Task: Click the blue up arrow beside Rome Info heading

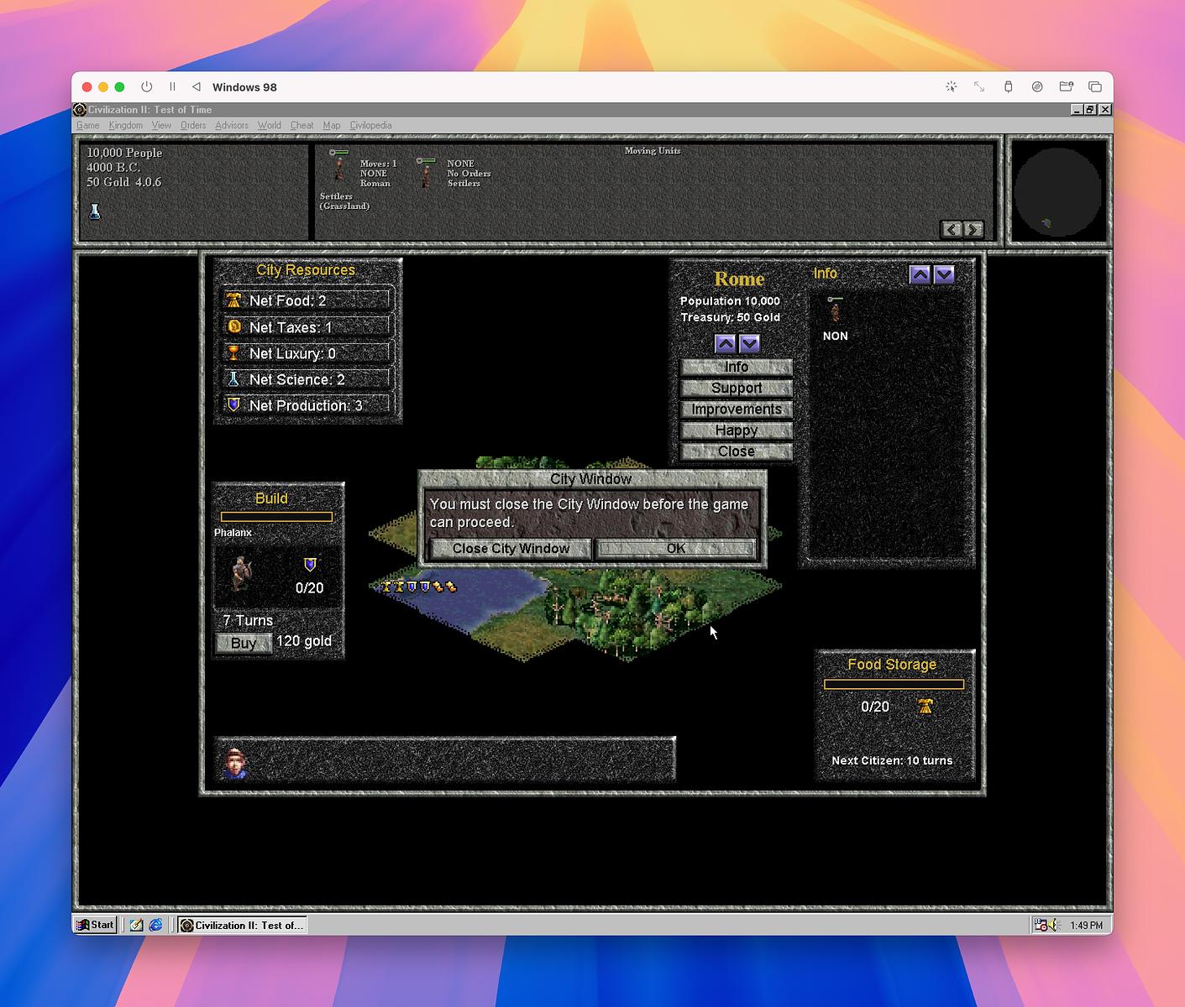Action: tap(920, 274)
